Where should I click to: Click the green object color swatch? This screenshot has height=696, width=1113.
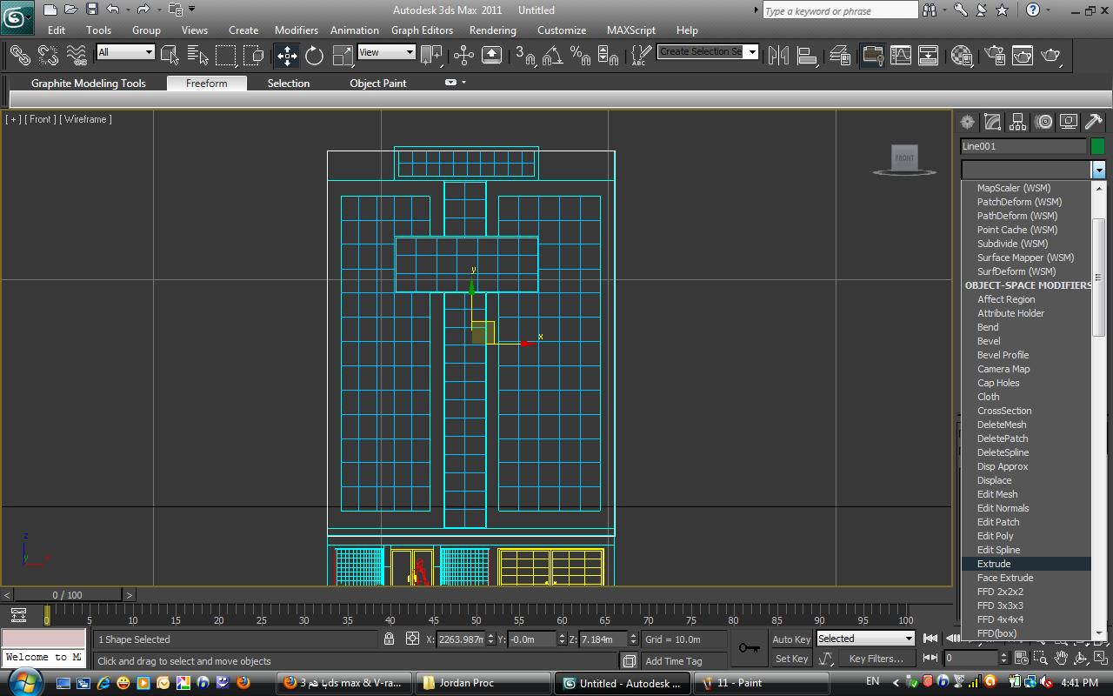(x=1097, y=146)
